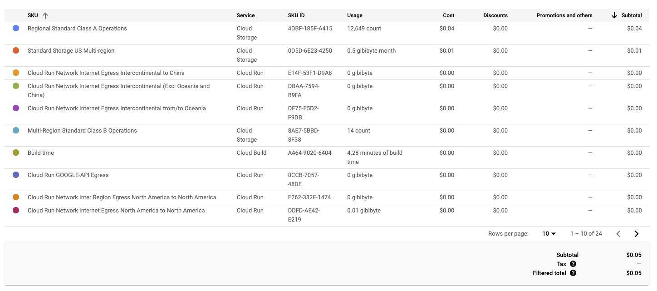Click teal dot for Multi-Region Class B Operations
657x291 pixels.
click(16, 130)
